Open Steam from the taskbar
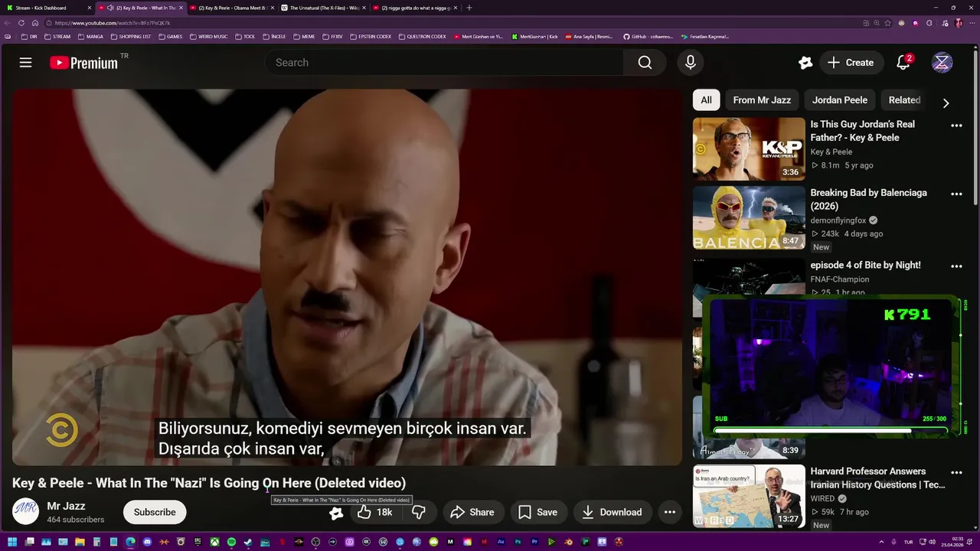The image size is (980, 551). click(248, 543)
